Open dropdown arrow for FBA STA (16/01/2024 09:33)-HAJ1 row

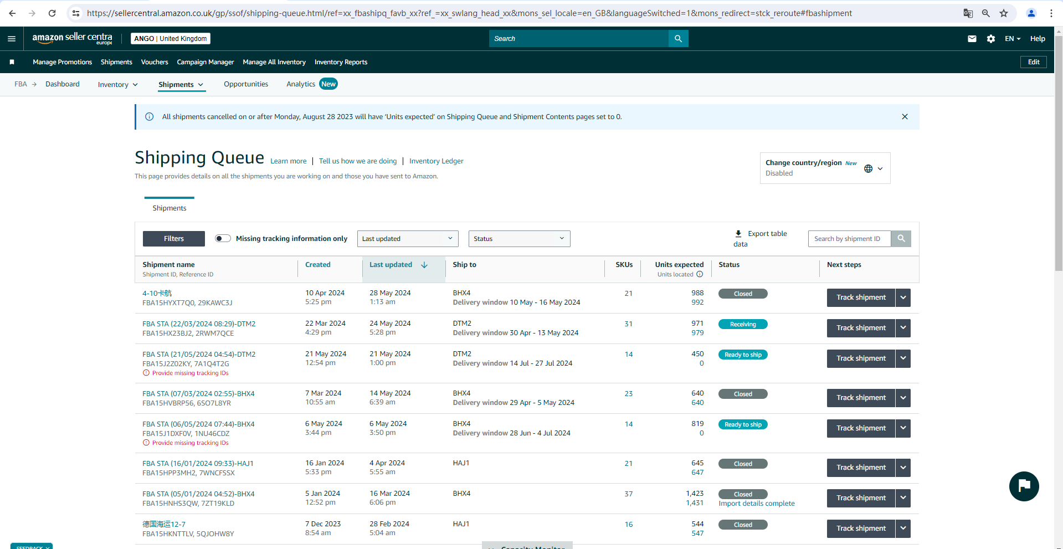[903, 468]
